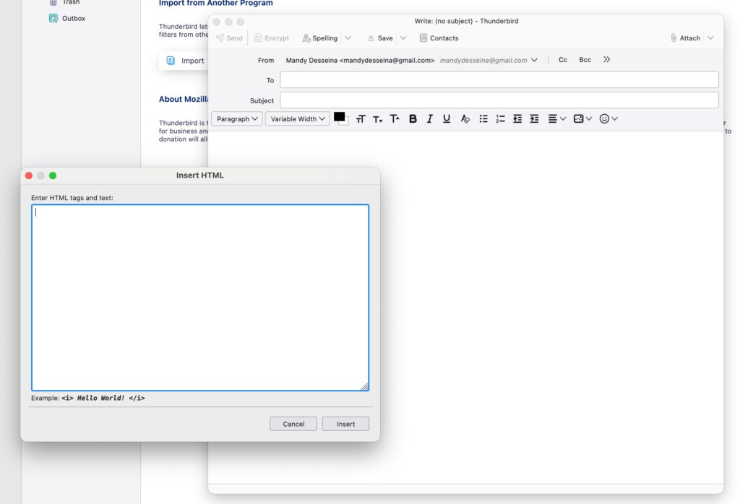Click the Attach file button

pos(685,38)
